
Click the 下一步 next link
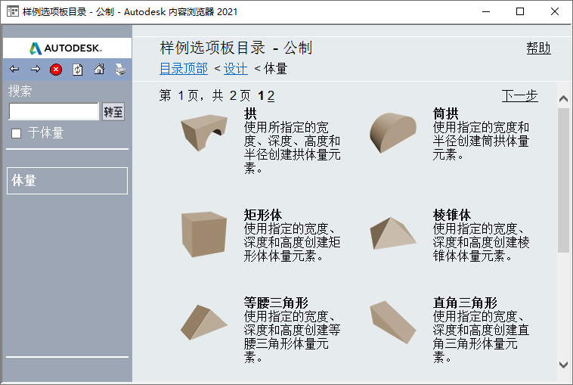click(519, 96)
